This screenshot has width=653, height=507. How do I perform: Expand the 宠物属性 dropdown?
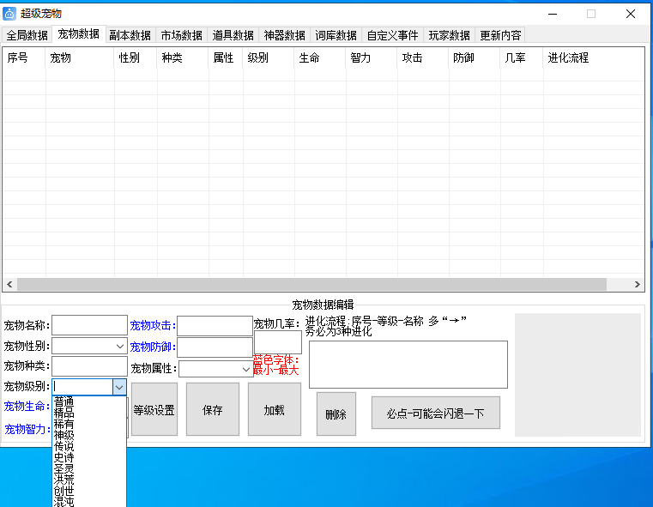pos(245,369)
